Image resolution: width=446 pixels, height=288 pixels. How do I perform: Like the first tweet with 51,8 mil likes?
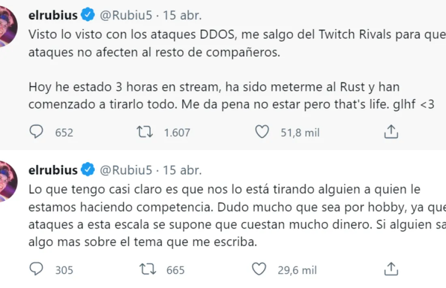tap(262, 131)
